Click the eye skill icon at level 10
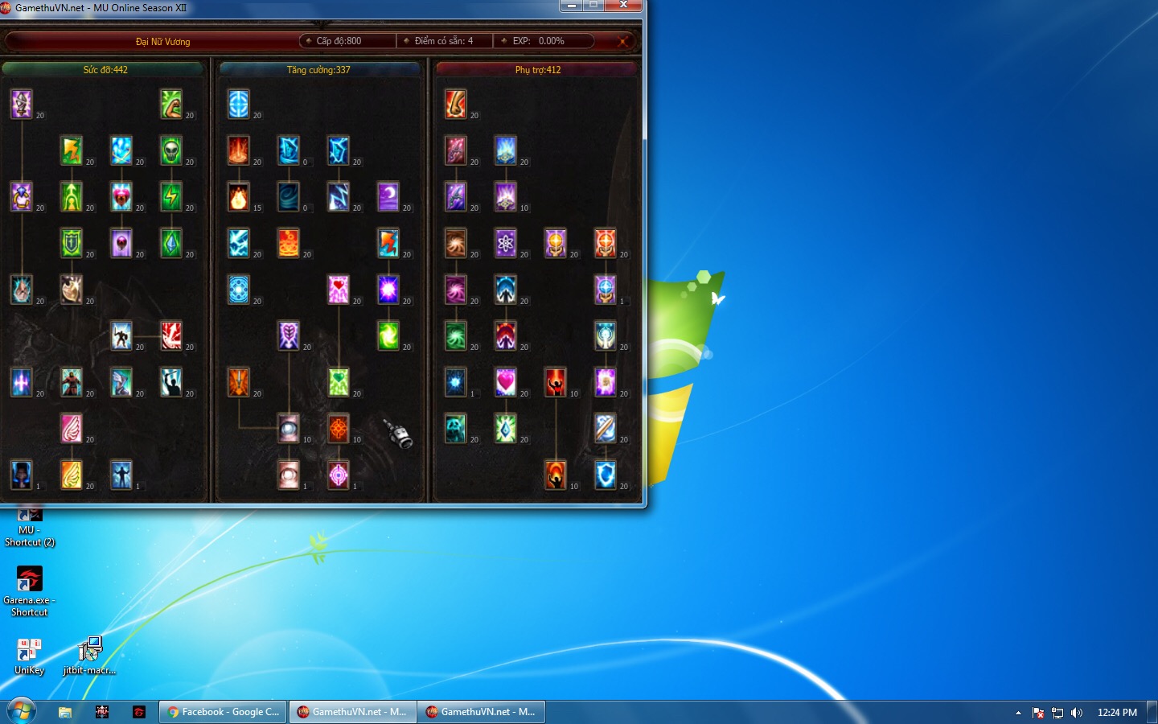Image resolution: width=1158 pixels, height=724 pixels. pyautogui.click(x=289, y=428)
